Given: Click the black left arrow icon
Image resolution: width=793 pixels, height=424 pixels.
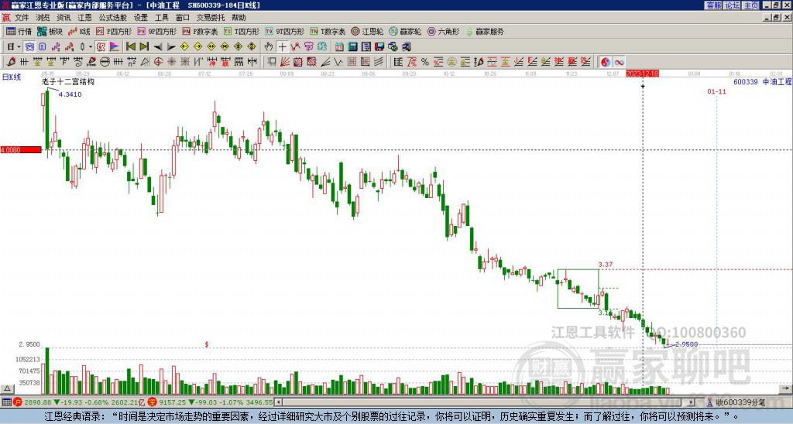Looking at the screenshot, I should 158,47.
